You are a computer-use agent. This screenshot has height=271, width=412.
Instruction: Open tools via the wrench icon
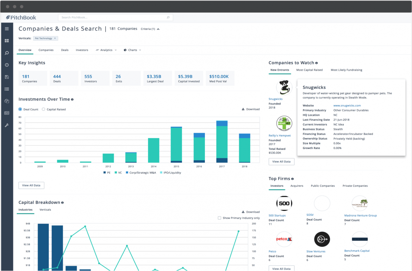click(7, 125)
